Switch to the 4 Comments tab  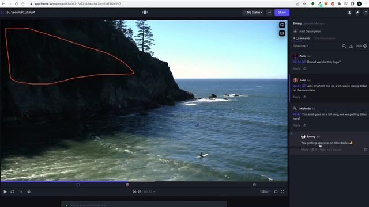point(302,39)
